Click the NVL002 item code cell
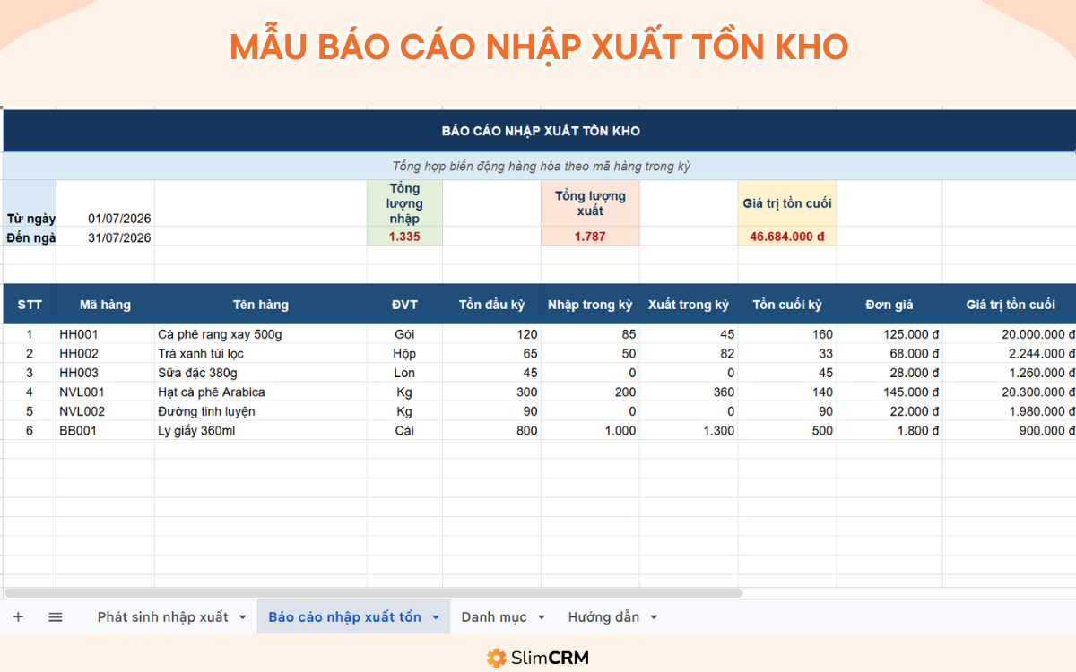1076x672 pixels. (105, 411)
